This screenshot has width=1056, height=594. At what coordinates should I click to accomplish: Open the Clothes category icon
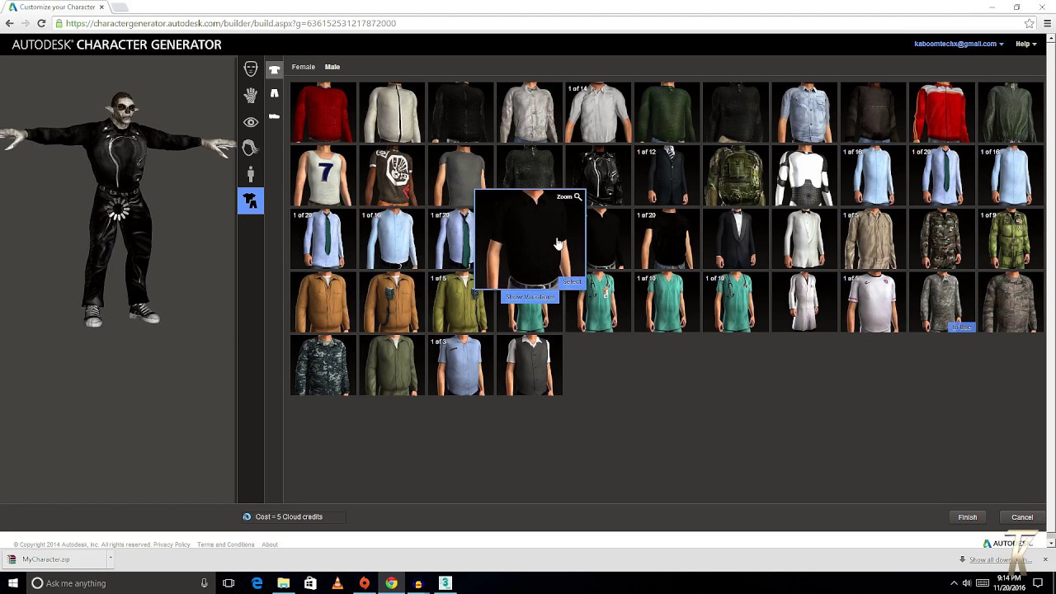pos(251,201)
